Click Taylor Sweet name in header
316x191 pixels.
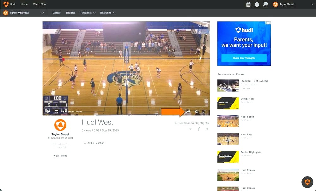(x=287, y=4)
